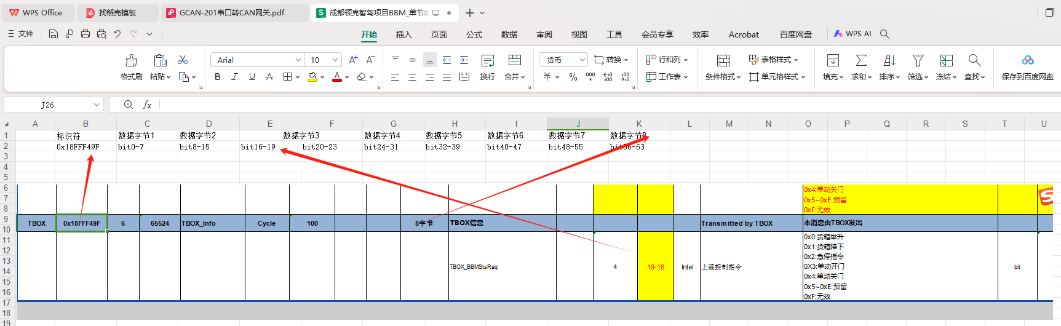Click the Copy icon below the scissors
This screenshot has height=326, width=1061.
coord(184,77)
